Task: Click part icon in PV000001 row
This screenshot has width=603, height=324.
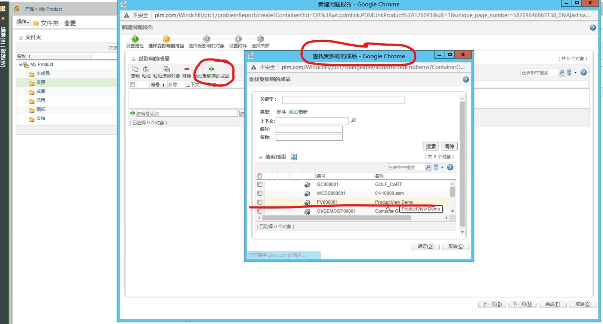Action: [307, 202]
